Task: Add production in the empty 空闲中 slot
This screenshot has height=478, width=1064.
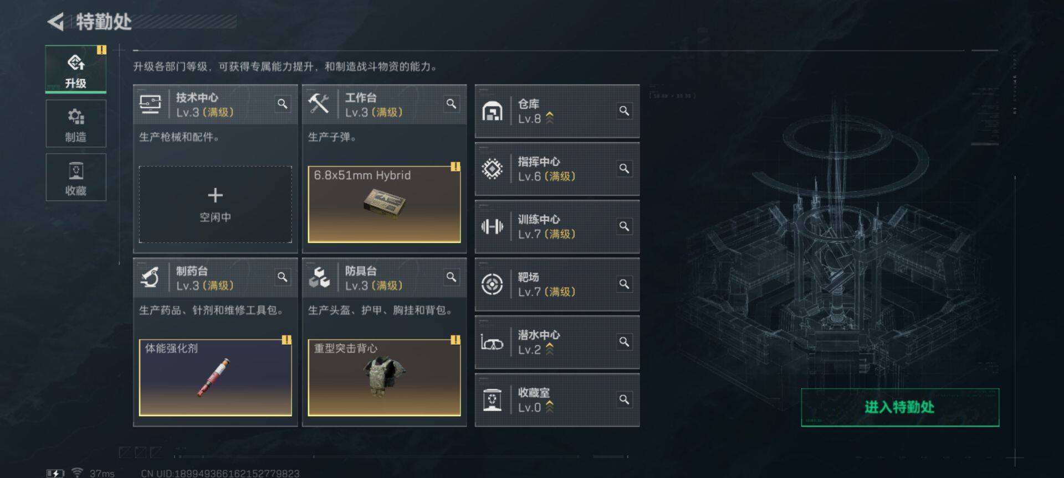Action: 216,204
